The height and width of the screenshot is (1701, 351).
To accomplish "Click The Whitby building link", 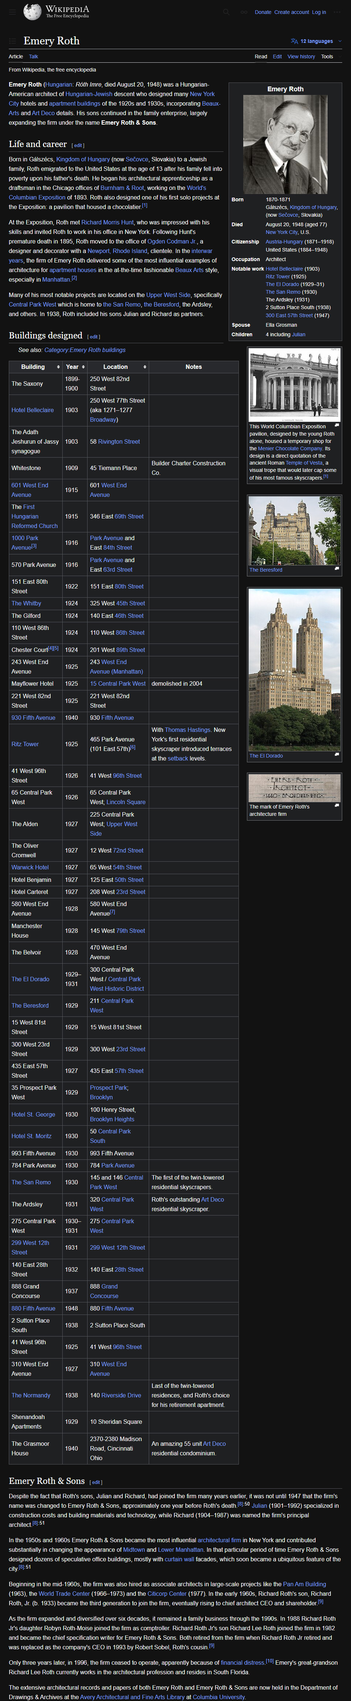I will (26, 603).
